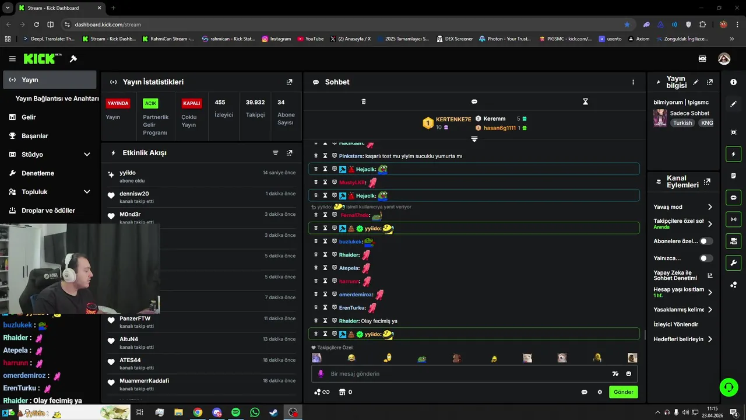Viewport: 746px width, 420px height.
Task: Open the wallet icon in the top header
Action: pyautogui.click(x=702, y=59)
